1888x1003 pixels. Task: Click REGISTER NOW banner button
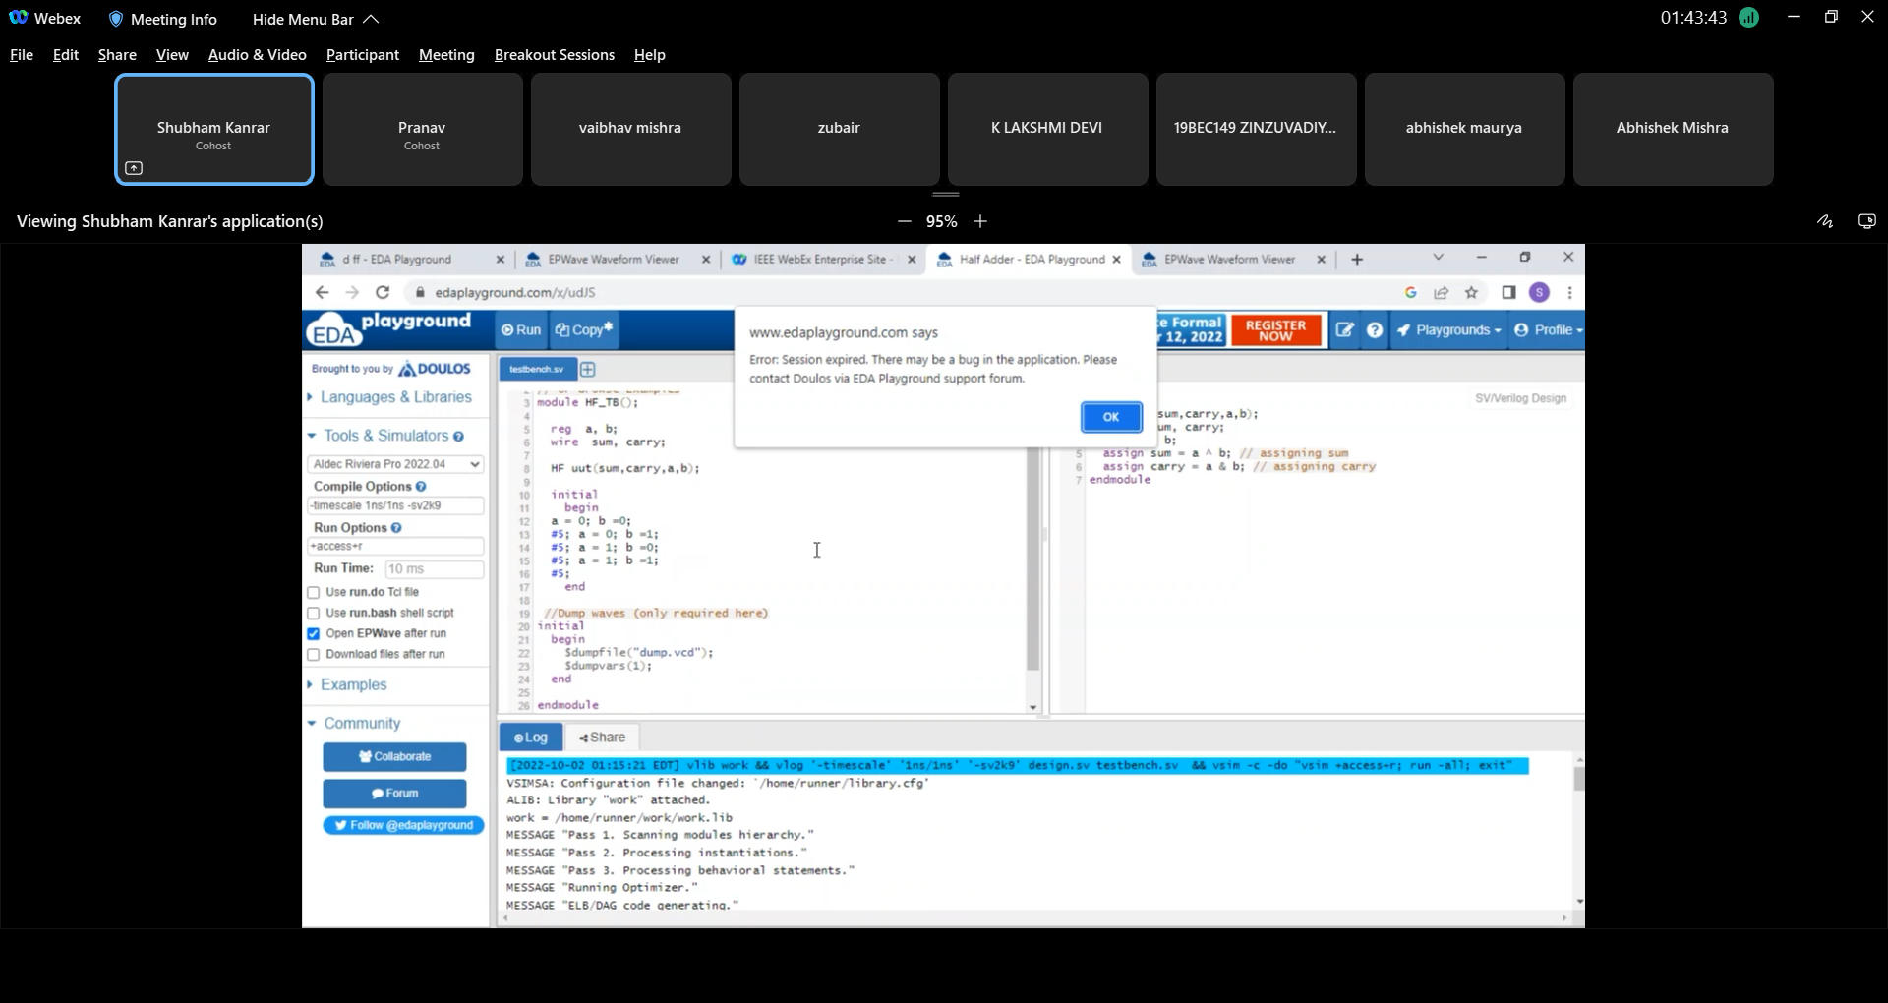[1275, 330]
